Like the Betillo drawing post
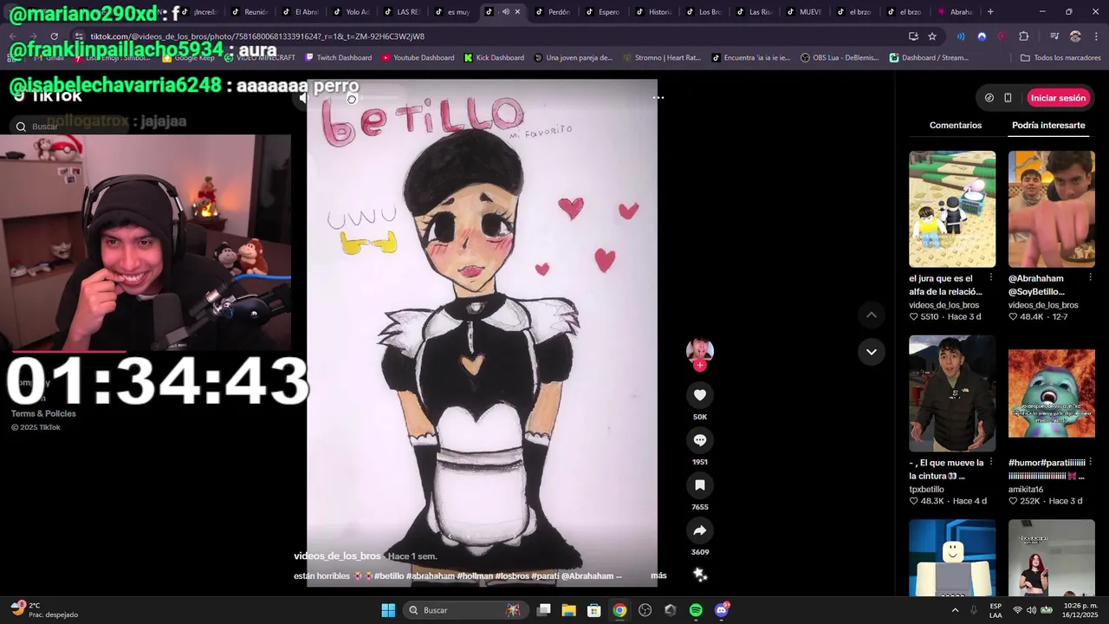 (700, 395)
